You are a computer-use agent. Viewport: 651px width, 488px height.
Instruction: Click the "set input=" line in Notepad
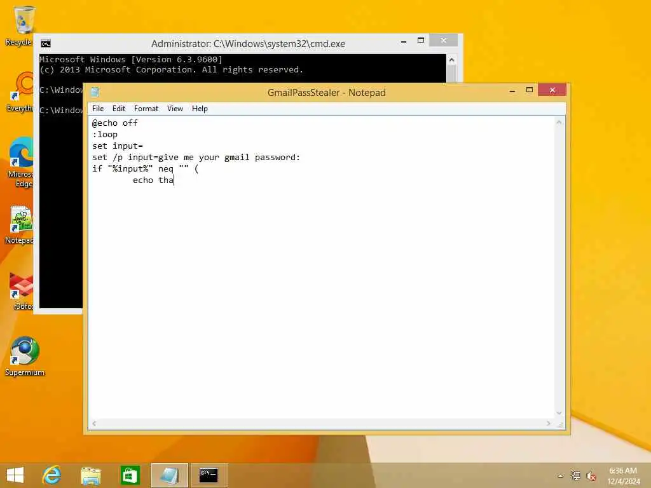click(x=118, y=146)
